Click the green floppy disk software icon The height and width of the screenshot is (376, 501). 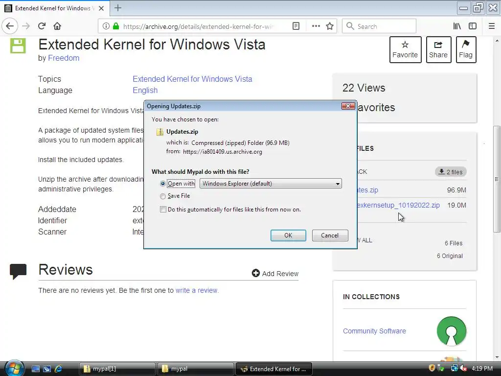pyautogui.click(x=18, y=46)
